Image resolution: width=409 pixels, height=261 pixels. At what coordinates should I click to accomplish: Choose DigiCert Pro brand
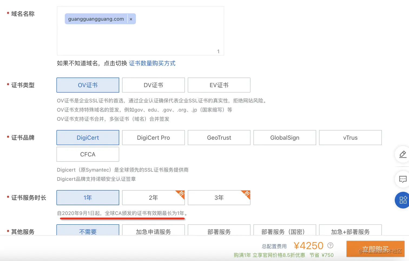[x=153, y=138]
